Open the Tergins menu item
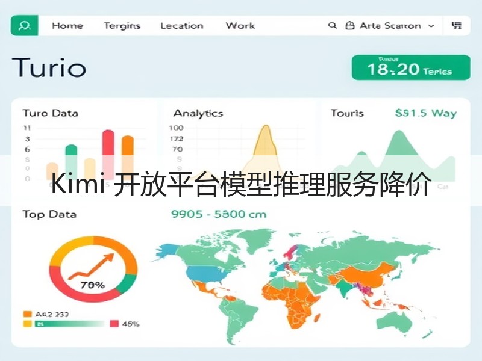Image resolution: width=482 pixels, height=361 pixels. click(122, 26)
